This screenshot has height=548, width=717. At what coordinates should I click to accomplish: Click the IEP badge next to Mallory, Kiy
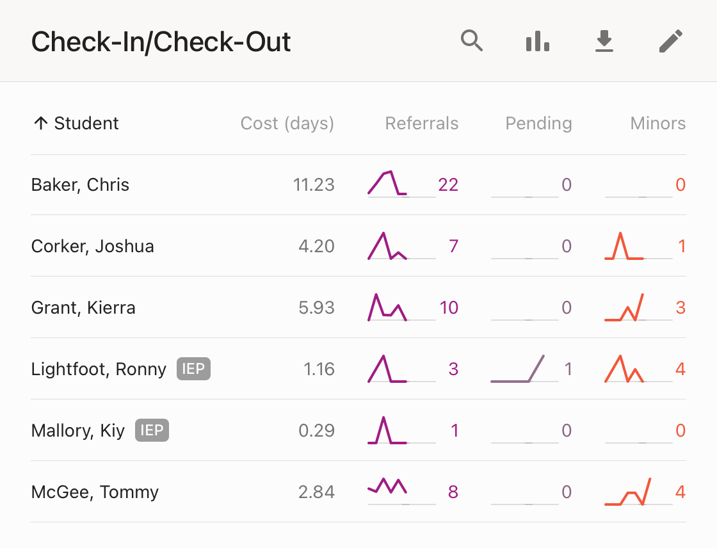tap(152, 431)
